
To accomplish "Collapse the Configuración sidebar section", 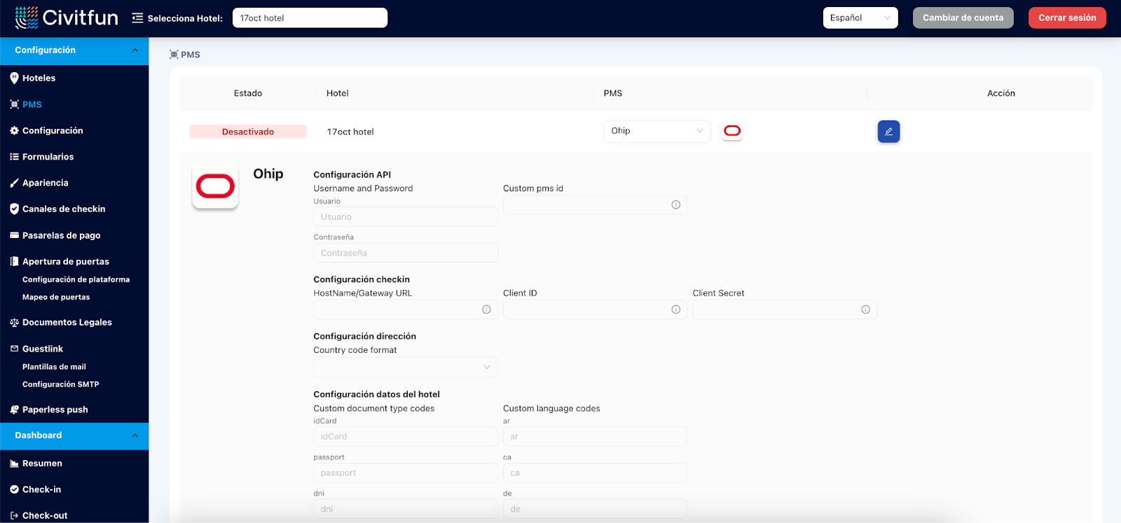I will [x=74, y=50].
